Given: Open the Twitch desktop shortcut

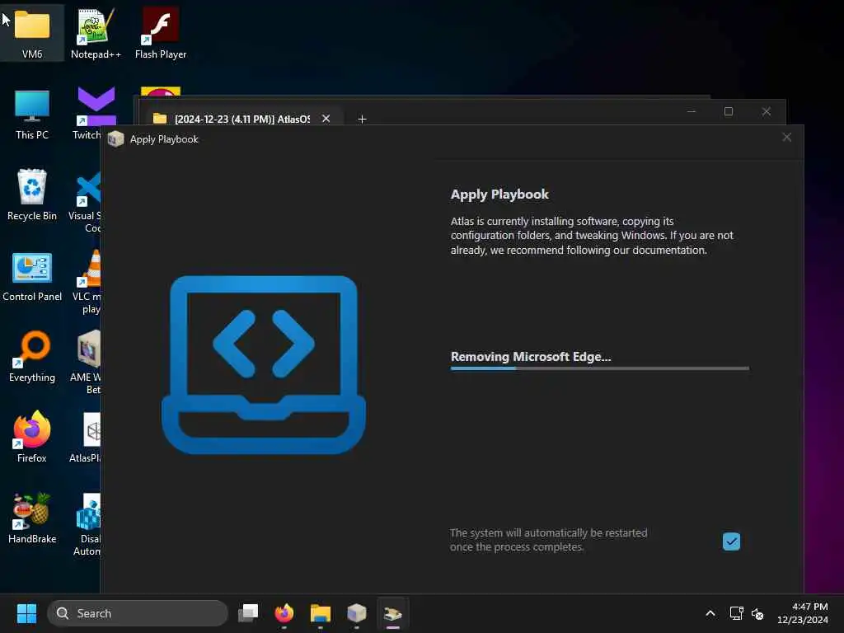Looking at the screenshot, I should [x=89, y=114].
